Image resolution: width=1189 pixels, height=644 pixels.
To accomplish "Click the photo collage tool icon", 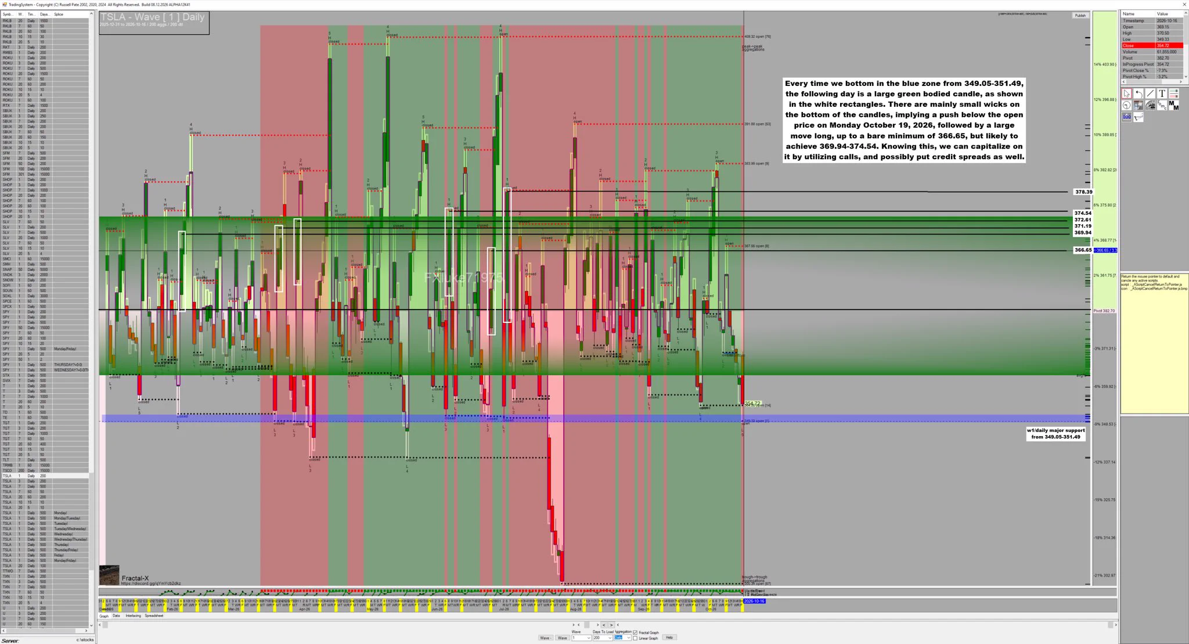I will click(1138, 105).
